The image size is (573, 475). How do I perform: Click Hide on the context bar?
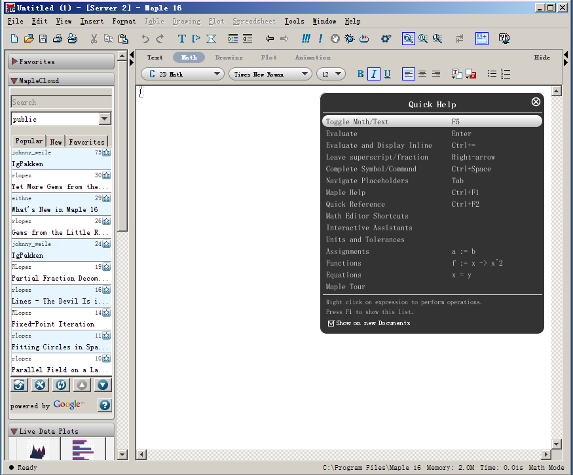tap(542, 58)
